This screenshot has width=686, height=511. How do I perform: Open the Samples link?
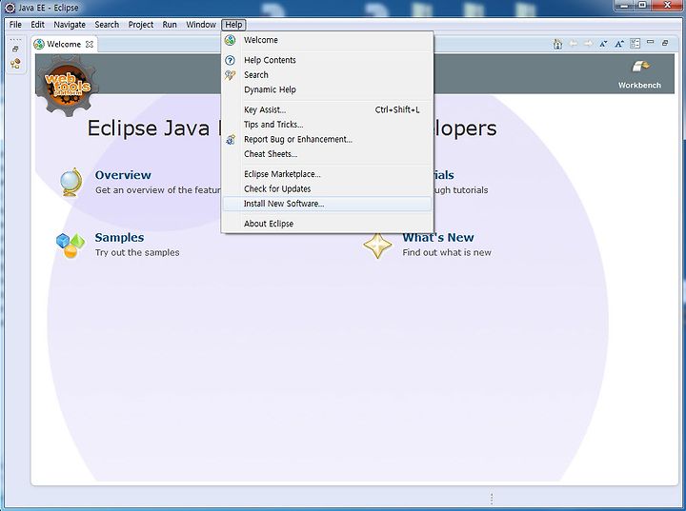(x=119, y=237)
